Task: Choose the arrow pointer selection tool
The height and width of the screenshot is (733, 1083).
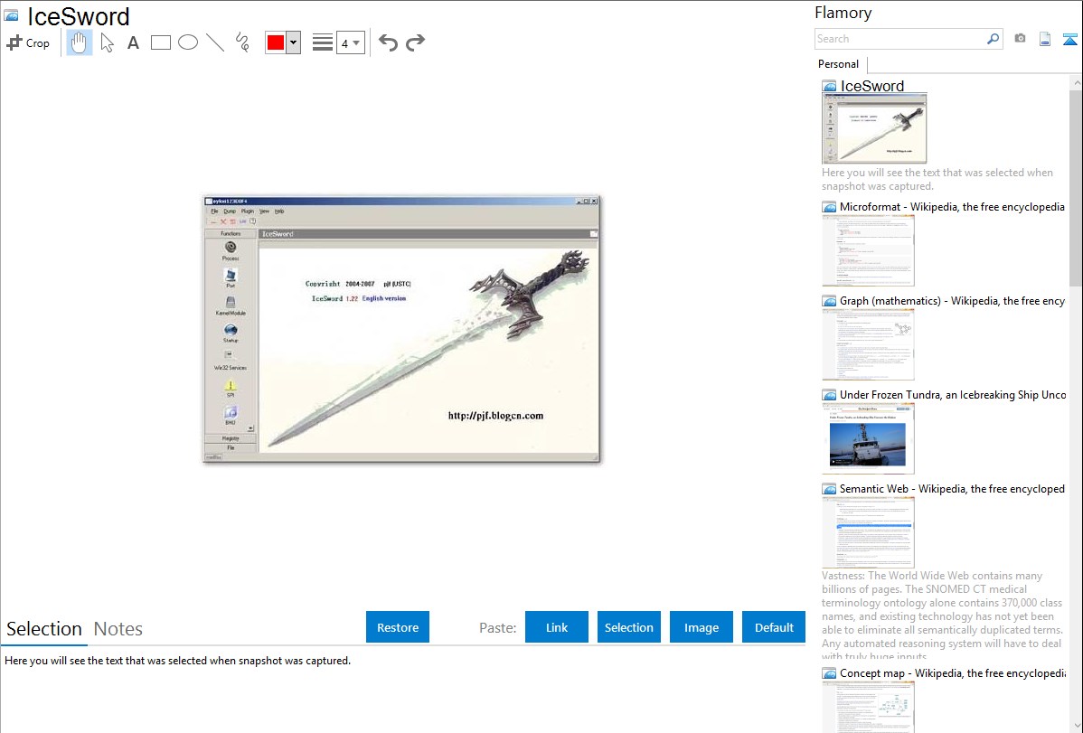Action: [x=107, y=42]
